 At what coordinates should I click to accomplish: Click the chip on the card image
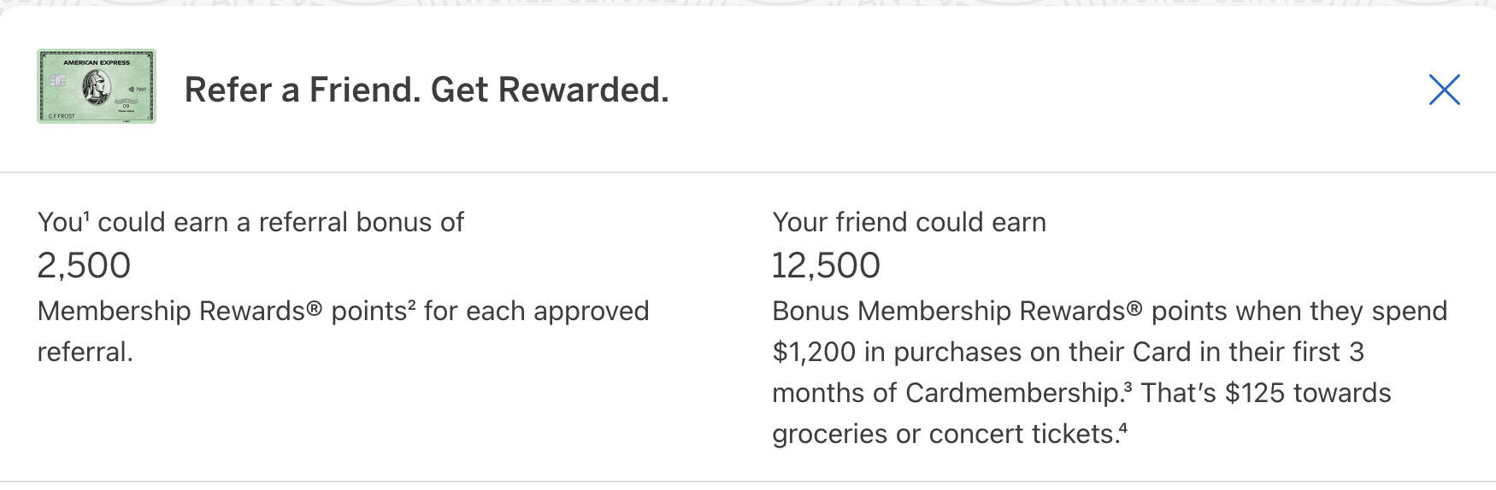pos(57,80)
